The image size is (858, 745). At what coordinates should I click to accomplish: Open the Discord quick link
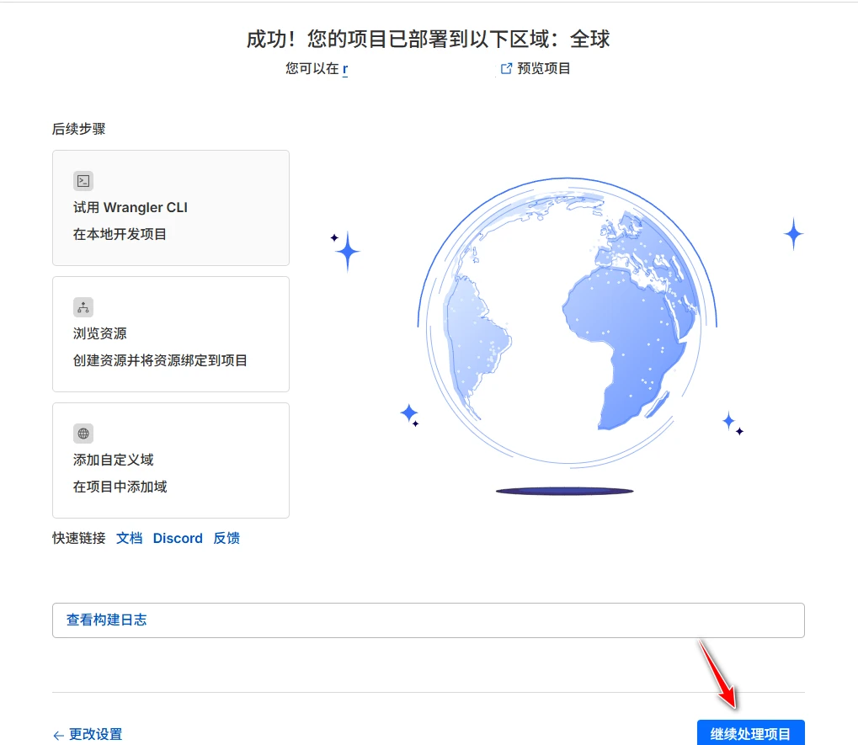pos(178,539)
